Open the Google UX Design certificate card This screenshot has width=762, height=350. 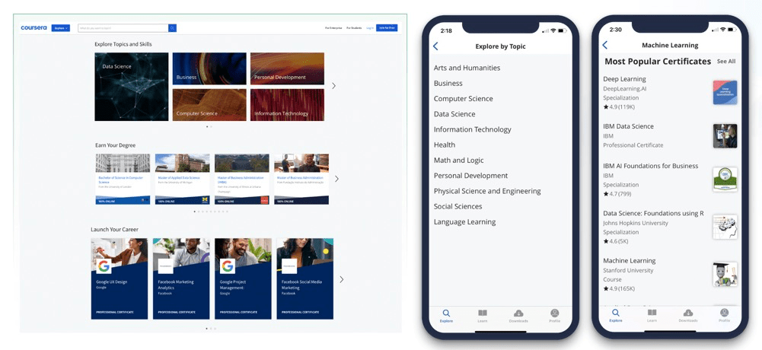119,278
